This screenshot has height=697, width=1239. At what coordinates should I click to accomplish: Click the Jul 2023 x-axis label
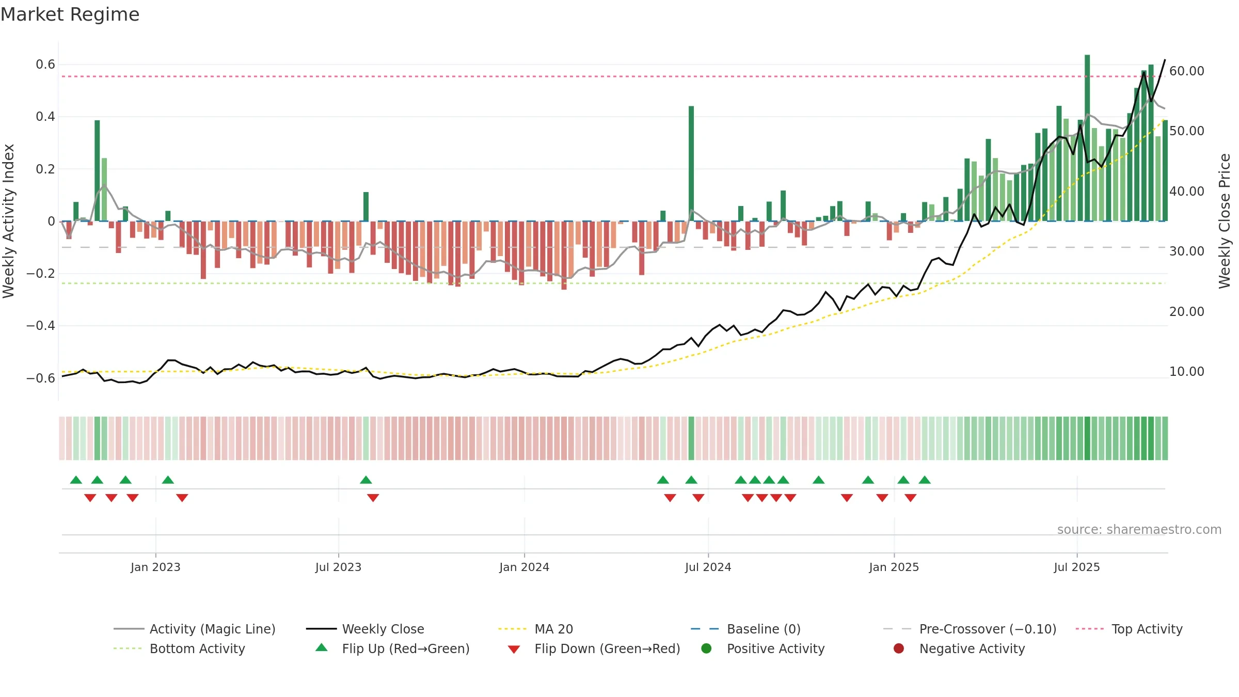tap(338, 567)
